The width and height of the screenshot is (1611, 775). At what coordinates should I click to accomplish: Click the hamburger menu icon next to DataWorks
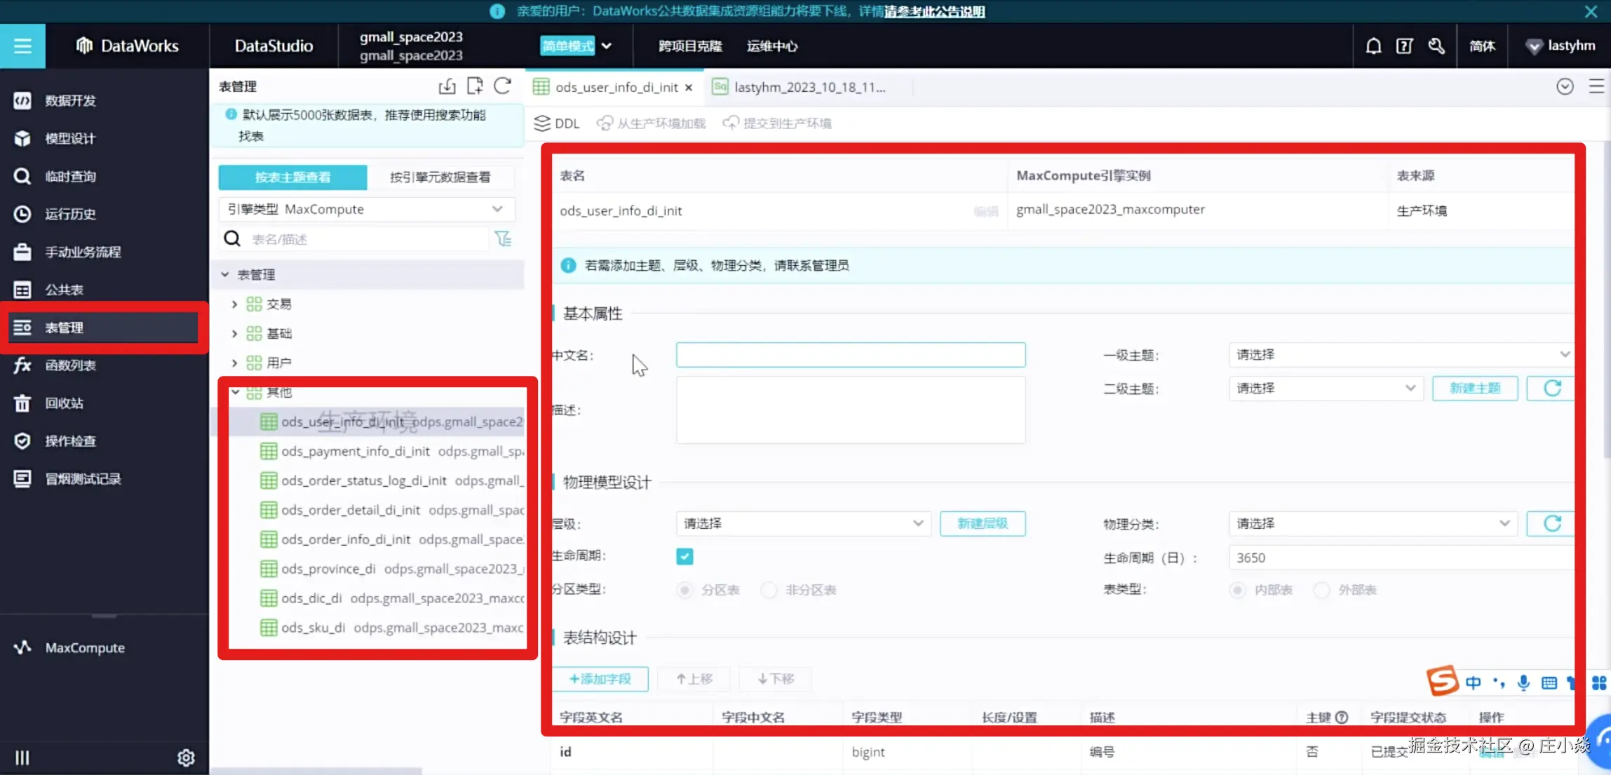pos(22,46)
